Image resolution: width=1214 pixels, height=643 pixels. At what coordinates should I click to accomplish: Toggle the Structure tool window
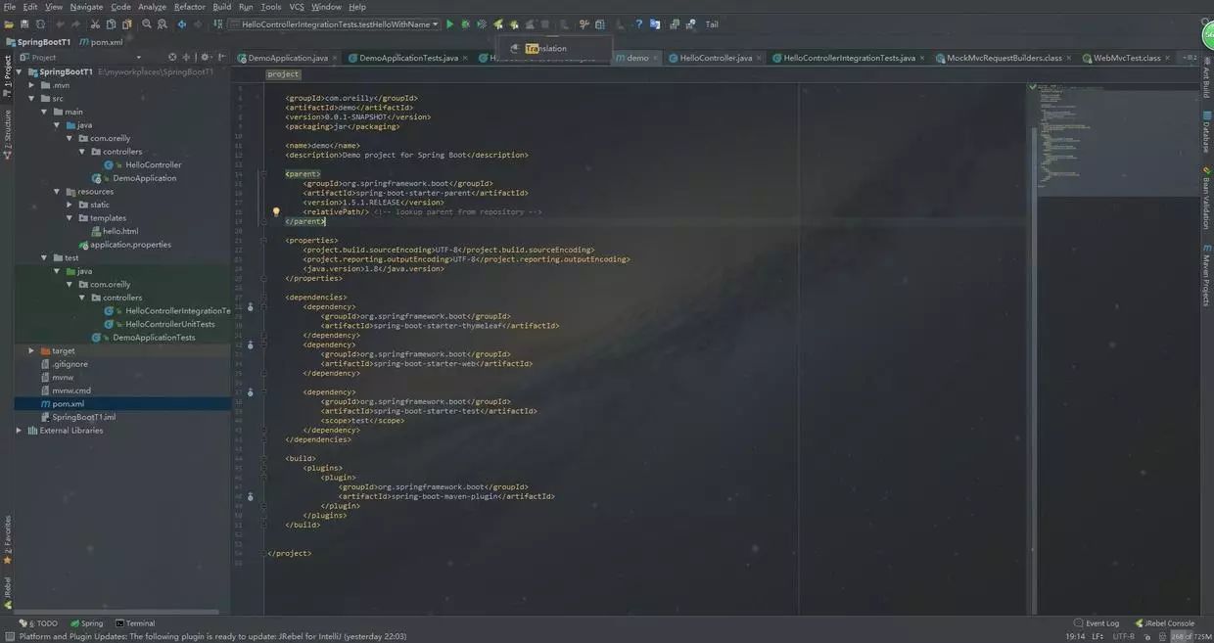point(7,135)
